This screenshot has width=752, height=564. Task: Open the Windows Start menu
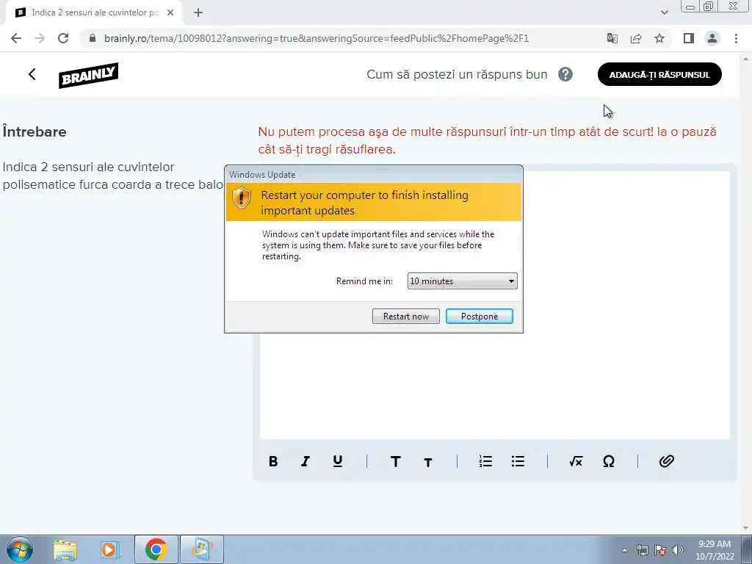[20, 549]
